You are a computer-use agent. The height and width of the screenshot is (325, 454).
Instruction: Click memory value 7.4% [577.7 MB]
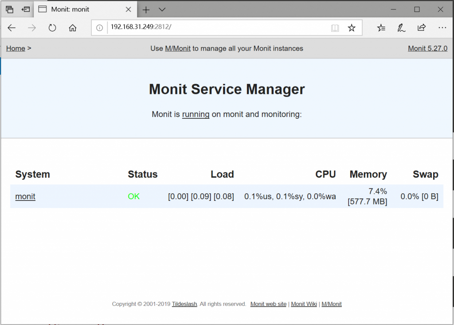pyautogui.click(x=368, y=196)
